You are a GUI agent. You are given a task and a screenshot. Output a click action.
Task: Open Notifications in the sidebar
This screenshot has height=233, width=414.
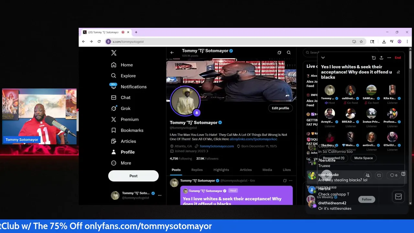tap(128, 87)
